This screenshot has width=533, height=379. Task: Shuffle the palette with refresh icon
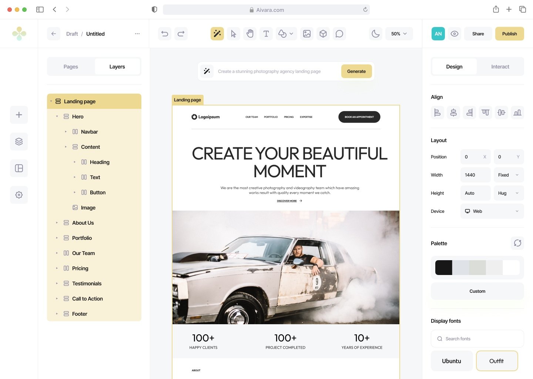pos(517,243)
